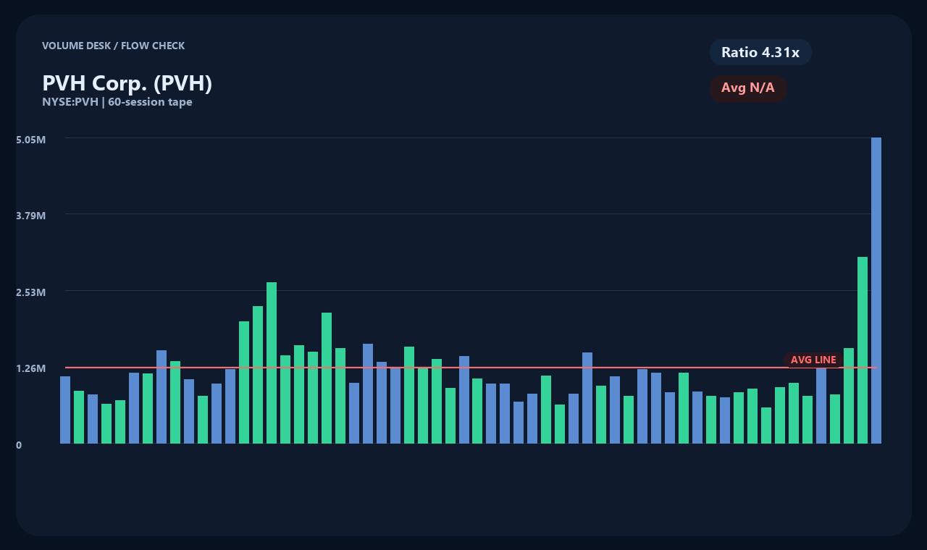Click the VOLUME DESK / FLOW CHECK header
Image resolution: width=927 pixels, height=550 pixels.
point(114,46)
